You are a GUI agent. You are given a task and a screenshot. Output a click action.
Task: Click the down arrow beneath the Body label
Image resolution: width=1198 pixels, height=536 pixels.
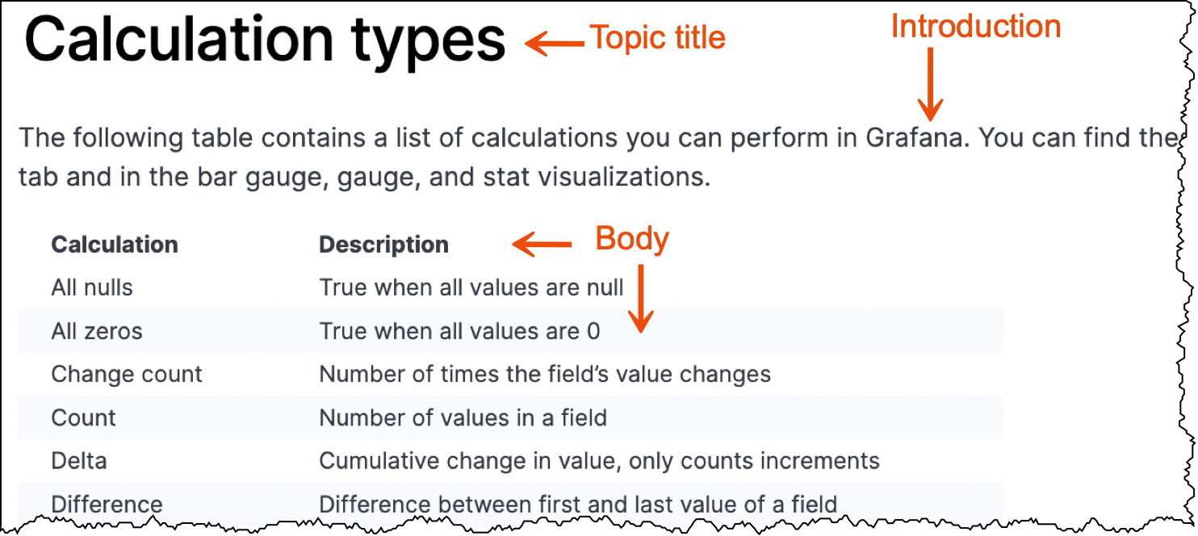coord(640,299)
